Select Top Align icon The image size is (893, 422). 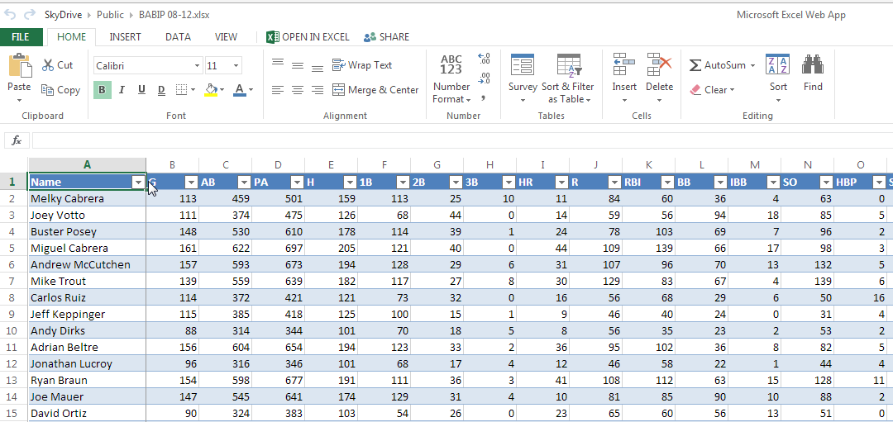tap(277, 63)
